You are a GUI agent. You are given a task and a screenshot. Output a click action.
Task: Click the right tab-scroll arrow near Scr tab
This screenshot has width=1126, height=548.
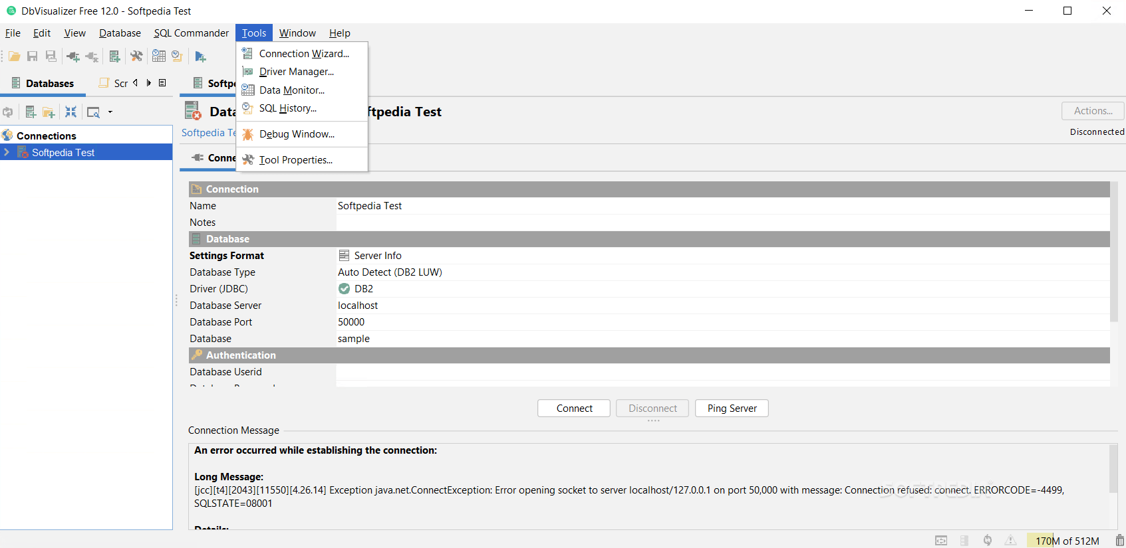click(149, 83)
